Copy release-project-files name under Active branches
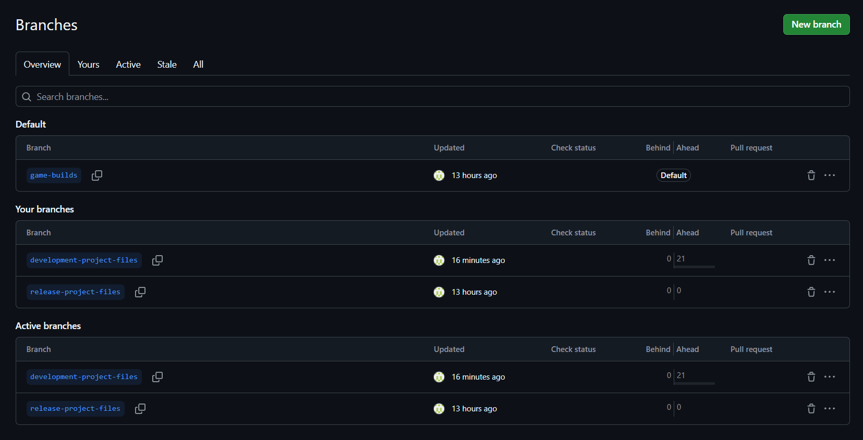863x440 pixels. tap(140, 409)
